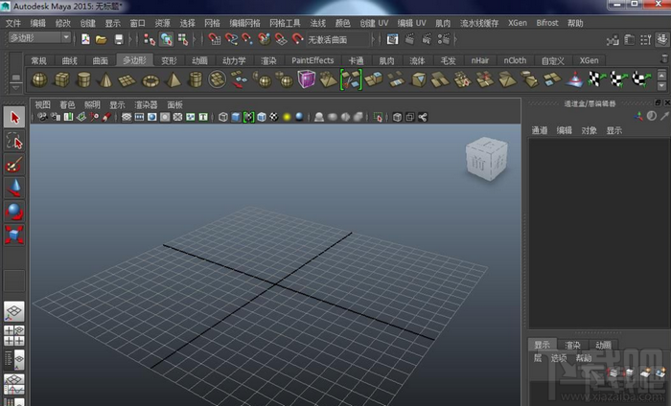The width and height of the screenshot is (671, 406).
Task: Enable use all lights in viewport
Action: [287, 117]
